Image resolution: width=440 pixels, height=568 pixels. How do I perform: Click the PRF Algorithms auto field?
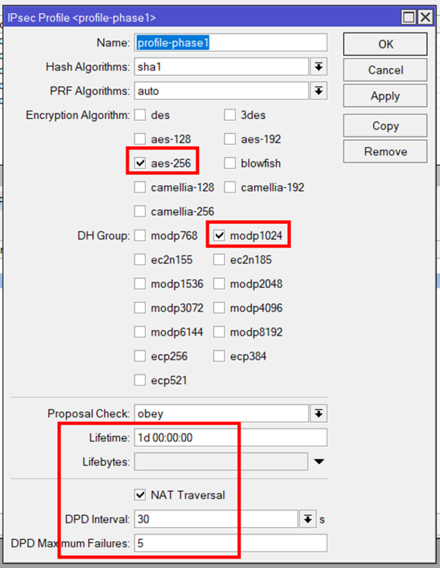click(221, 91)
